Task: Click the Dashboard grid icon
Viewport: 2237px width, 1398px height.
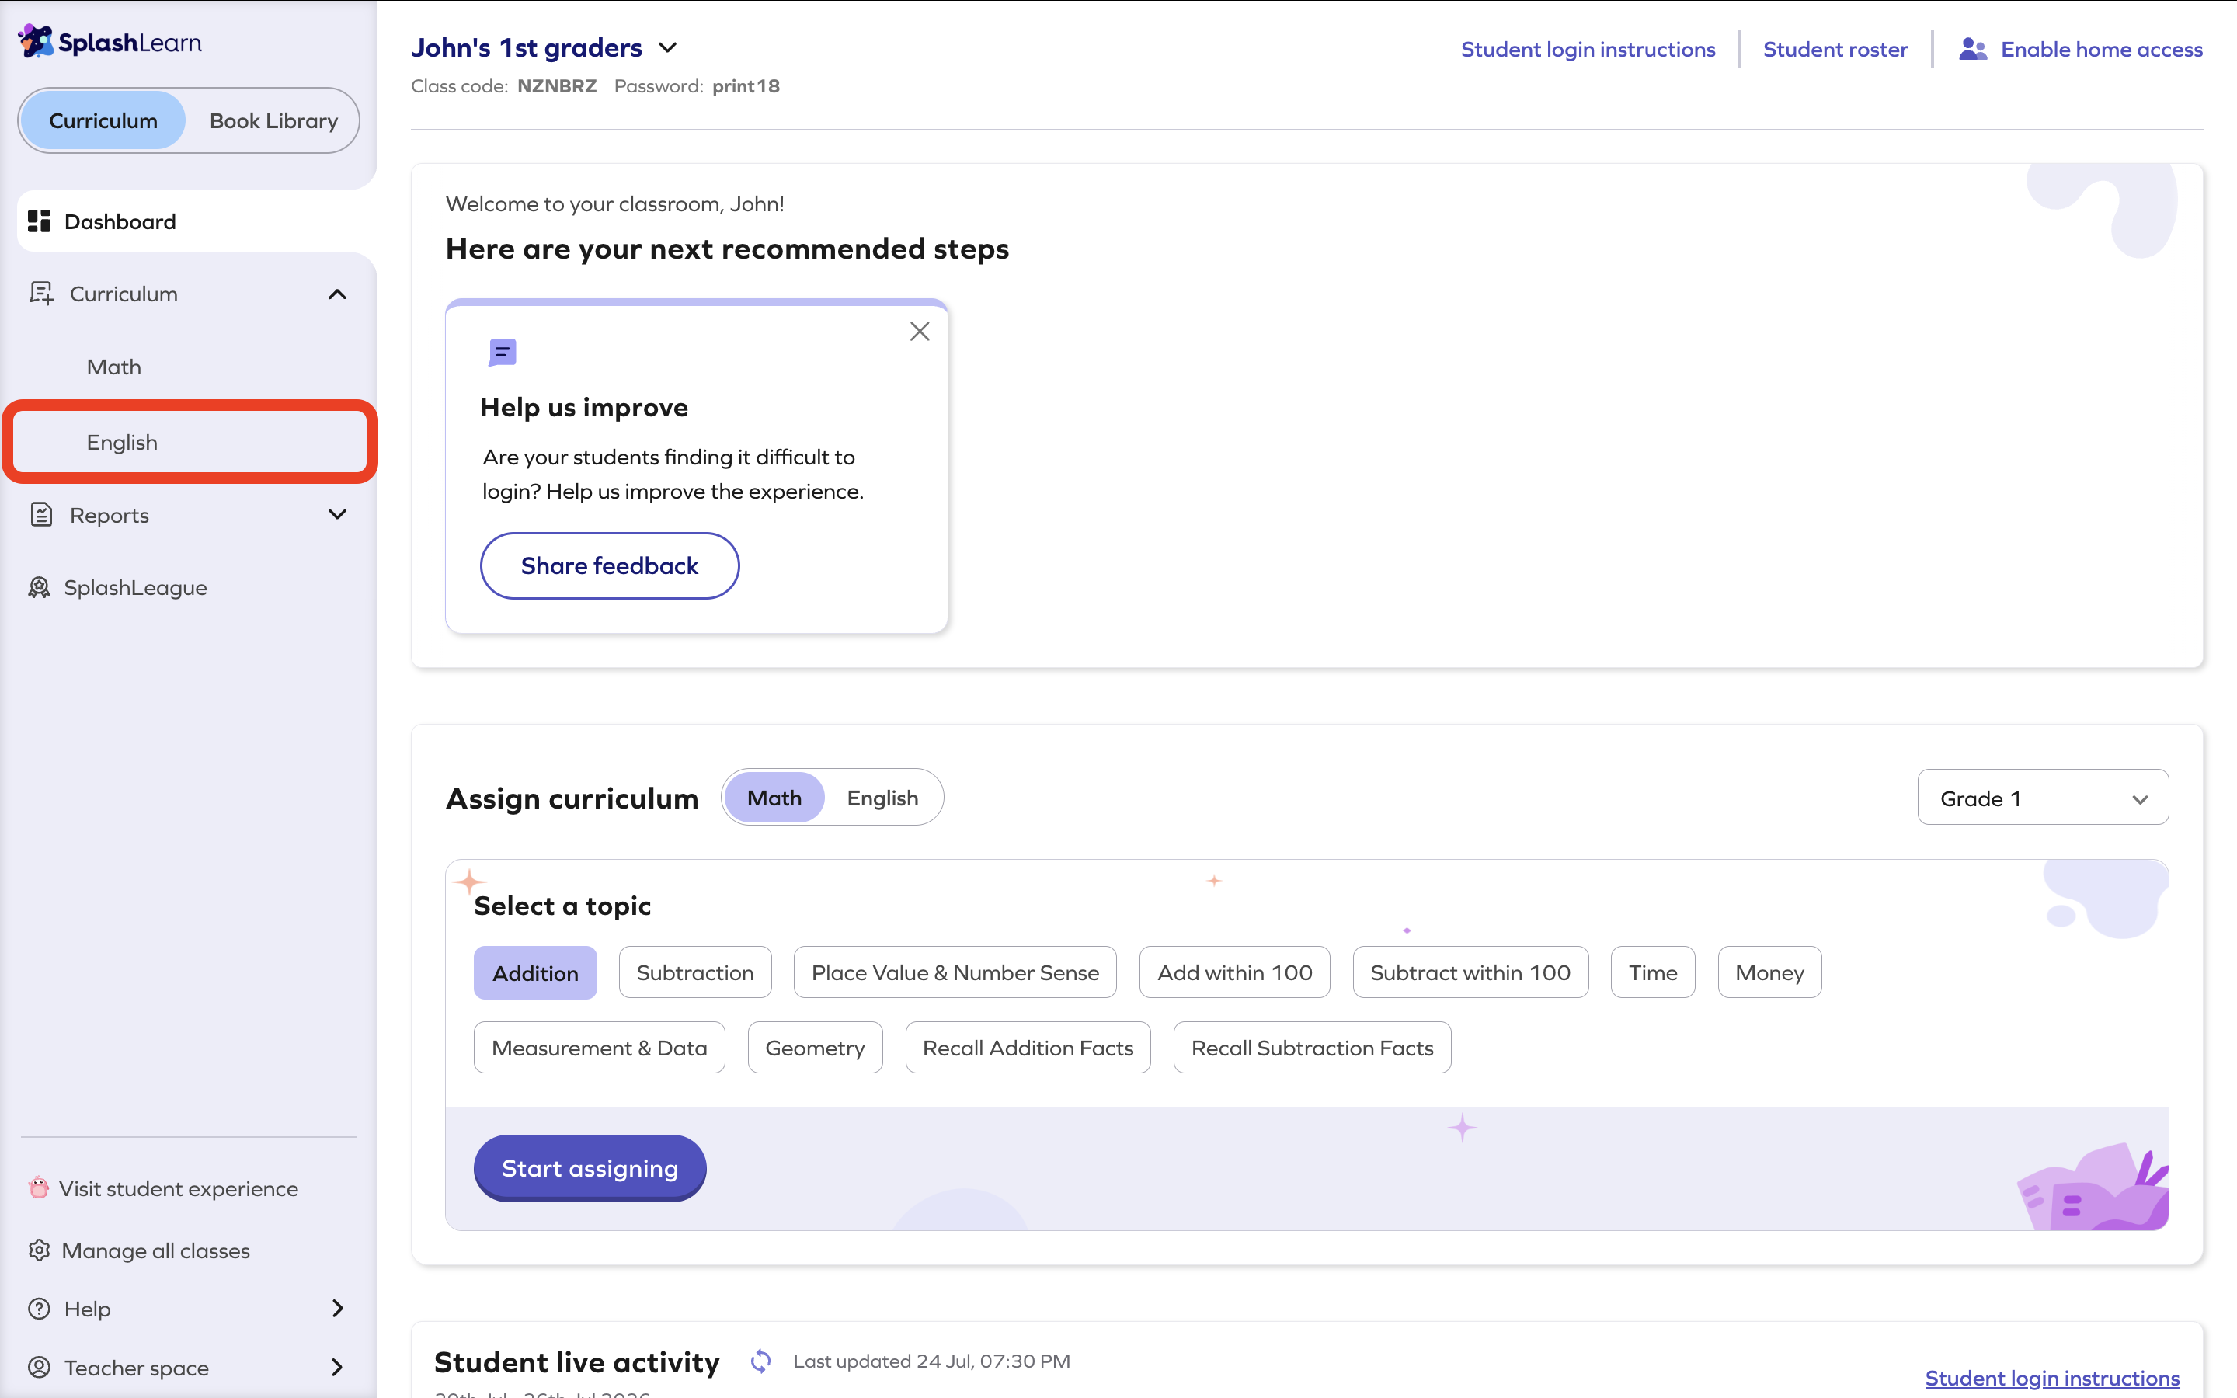Action: [x=39, y=221]
